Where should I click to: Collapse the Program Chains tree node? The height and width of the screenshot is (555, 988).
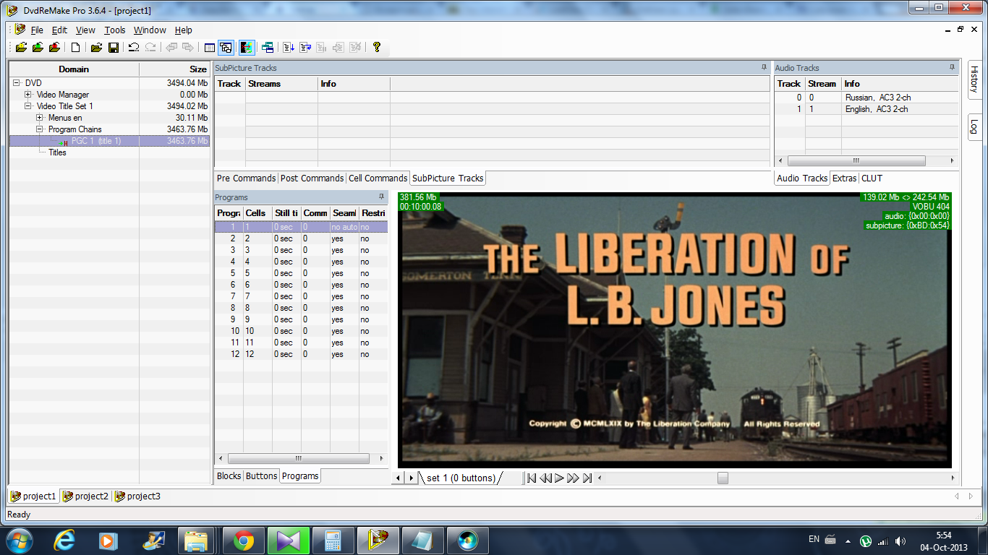pyautogui.click(x=40, y=129)
